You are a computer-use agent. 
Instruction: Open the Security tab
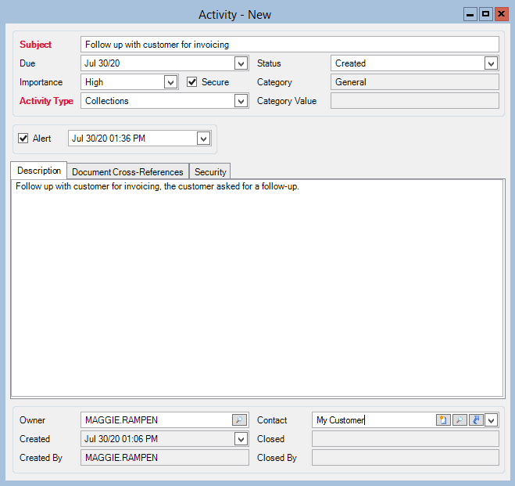point(210,172)
